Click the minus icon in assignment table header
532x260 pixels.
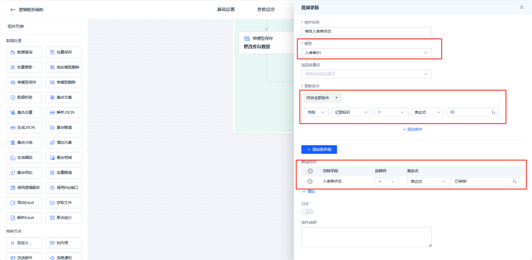click(310, 171)
